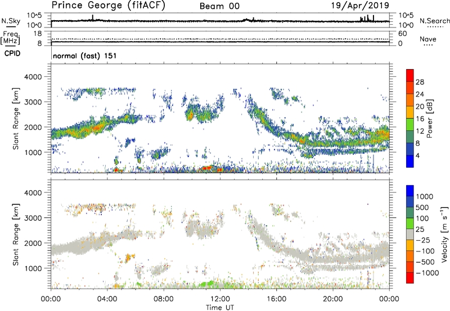
Task: Click the blue bottom of power colorbar
Action: click(x=410, y=161)
